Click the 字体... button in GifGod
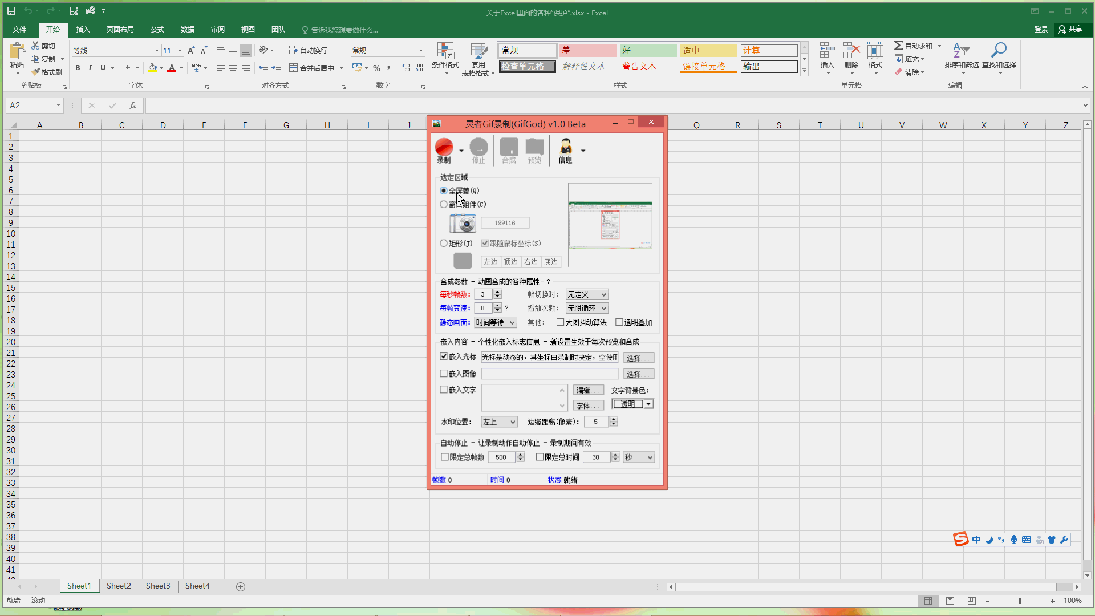The width and height of the screenshot is (1095, 616). point(588,406)
